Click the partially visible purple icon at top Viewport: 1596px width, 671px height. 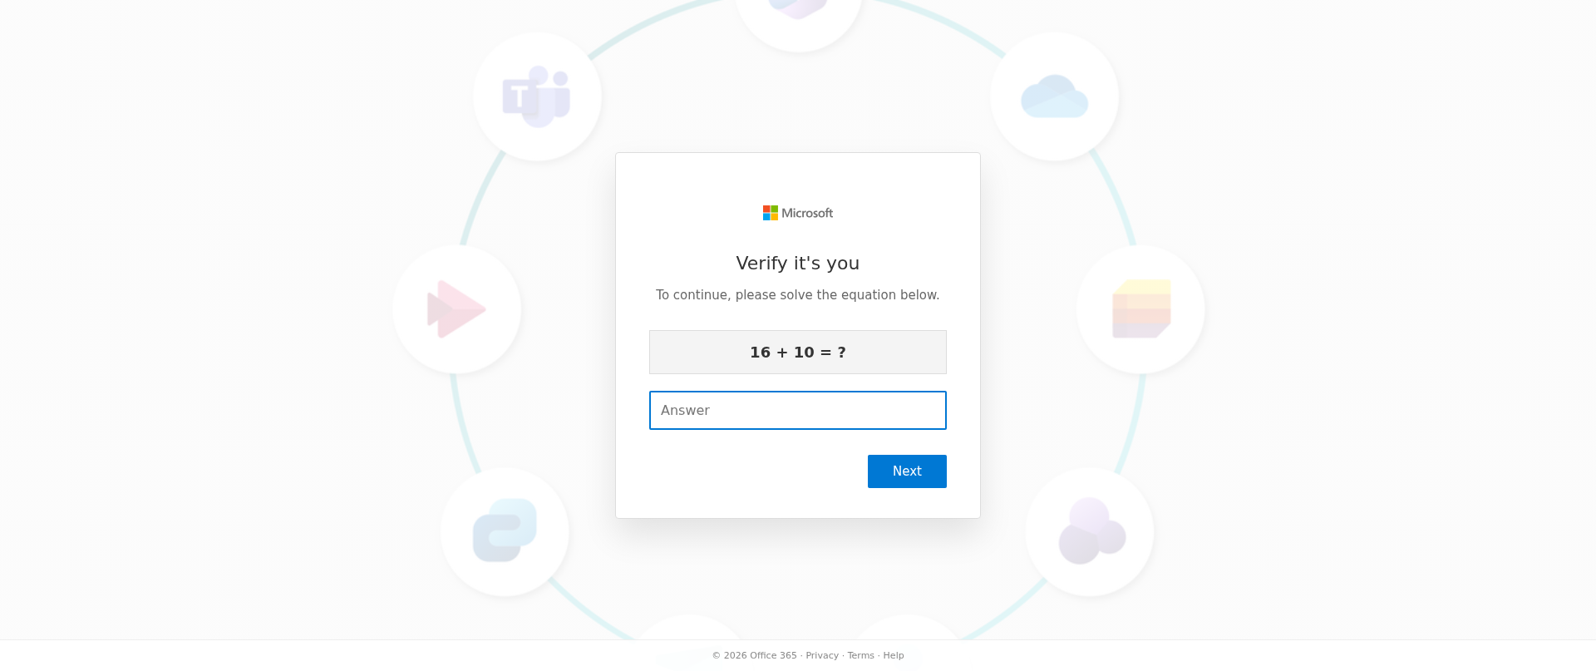tap(798, 10)
